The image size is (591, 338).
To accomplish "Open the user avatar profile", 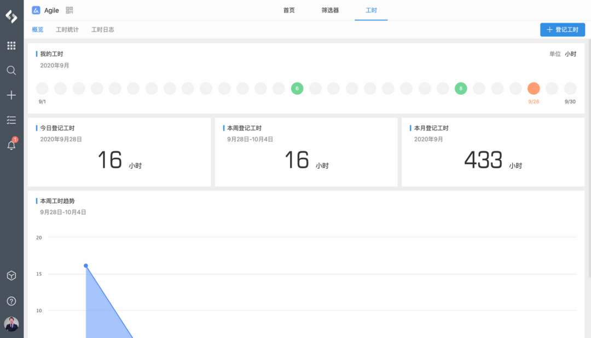I will point(11,324).
